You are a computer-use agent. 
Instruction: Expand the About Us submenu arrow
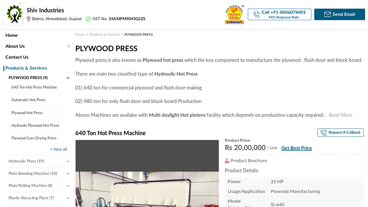pyautogui.click(x=69, y=46)
